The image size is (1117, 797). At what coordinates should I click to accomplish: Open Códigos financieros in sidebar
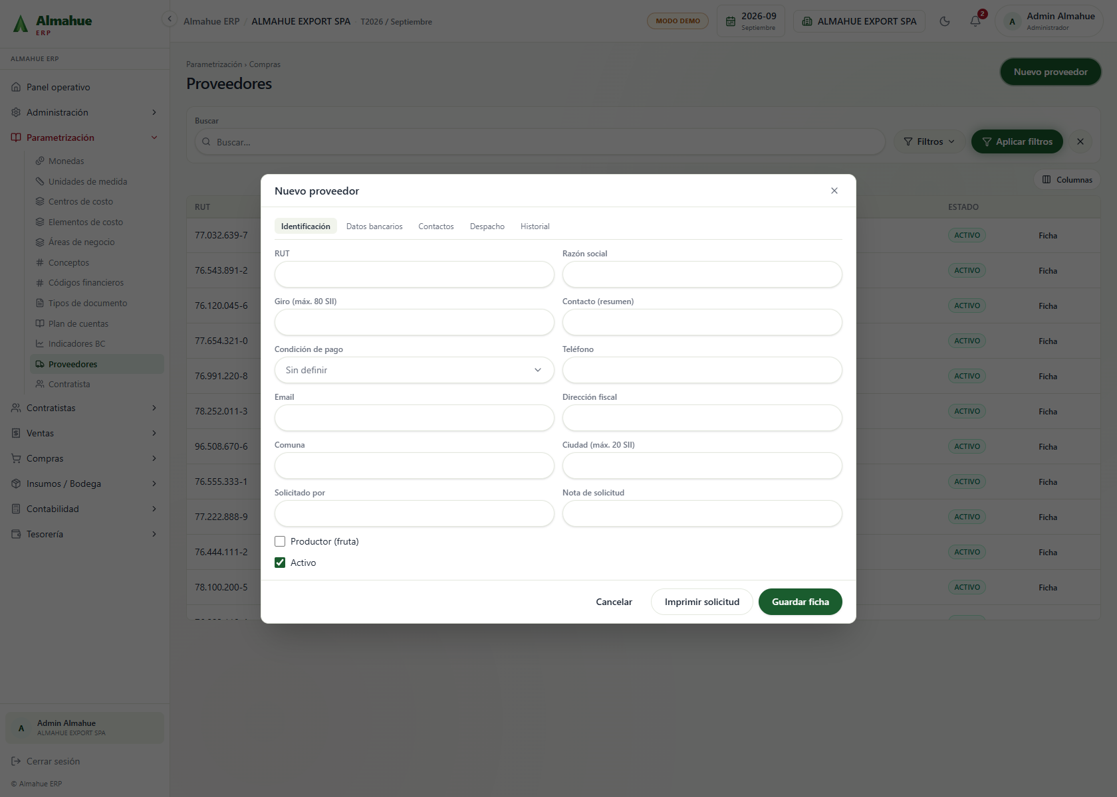(x=86, y=282)
